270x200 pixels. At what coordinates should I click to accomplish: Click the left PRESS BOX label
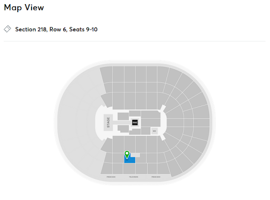point(111,177)
